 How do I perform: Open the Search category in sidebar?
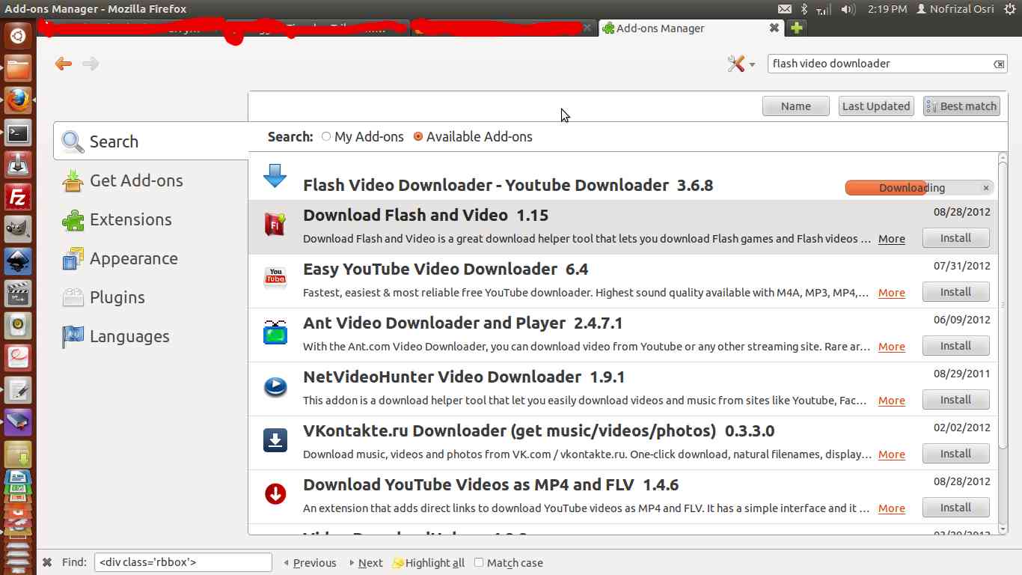click(151, 142)
